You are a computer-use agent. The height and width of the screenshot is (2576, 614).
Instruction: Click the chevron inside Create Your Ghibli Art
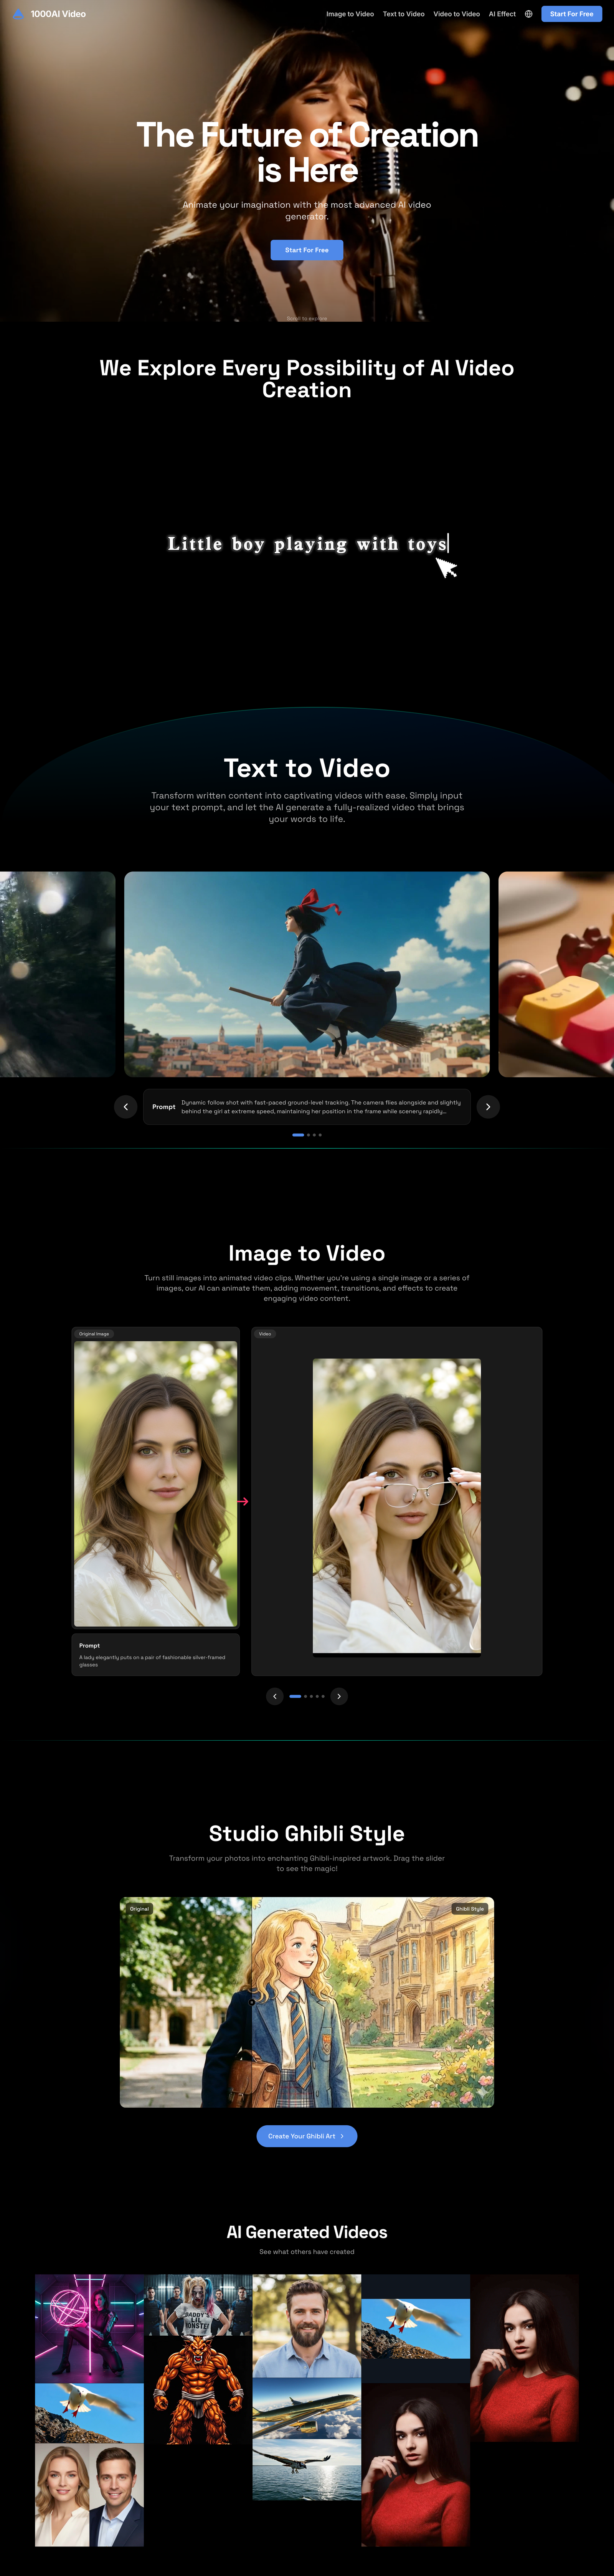pos(341,2136)
